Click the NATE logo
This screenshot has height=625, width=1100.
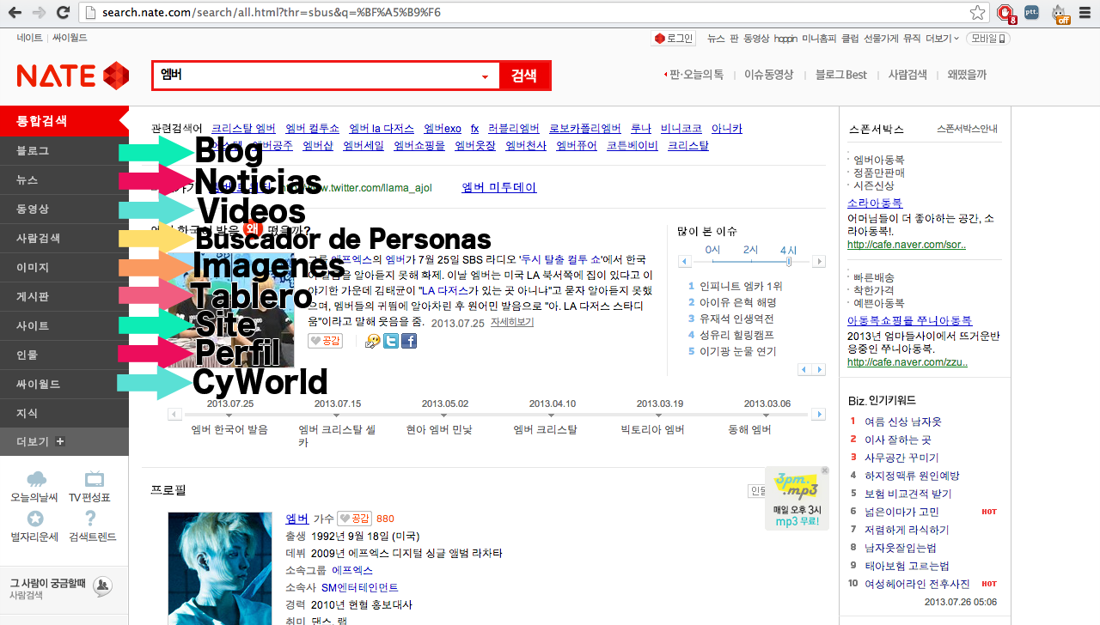[73, 76]
